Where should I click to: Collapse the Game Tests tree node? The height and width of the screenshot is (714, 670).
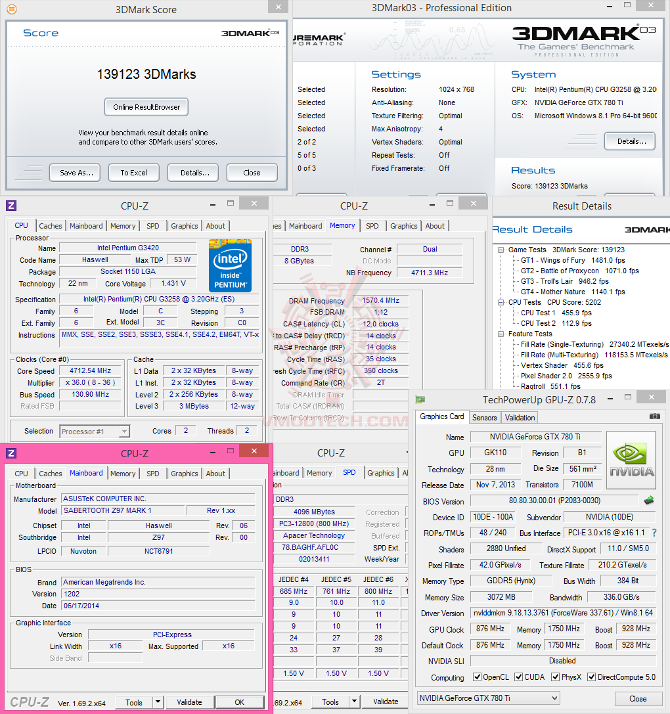[501, 250]
